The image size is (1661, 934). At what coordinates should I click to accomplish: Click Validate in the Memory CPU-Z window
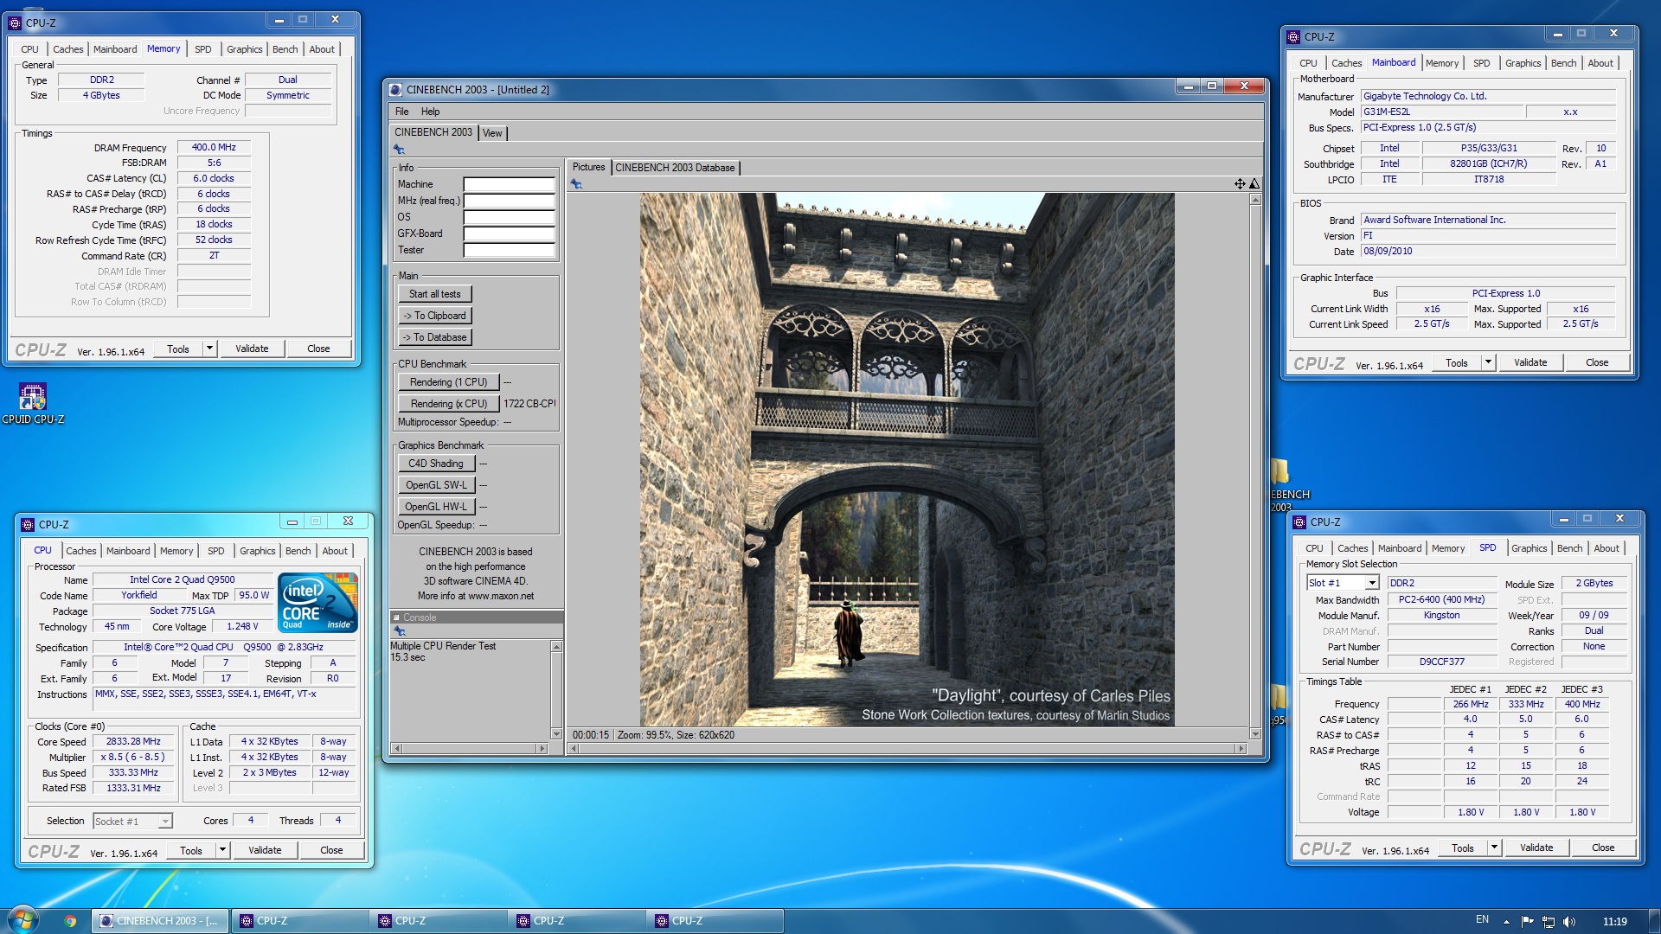pos(252,349)
